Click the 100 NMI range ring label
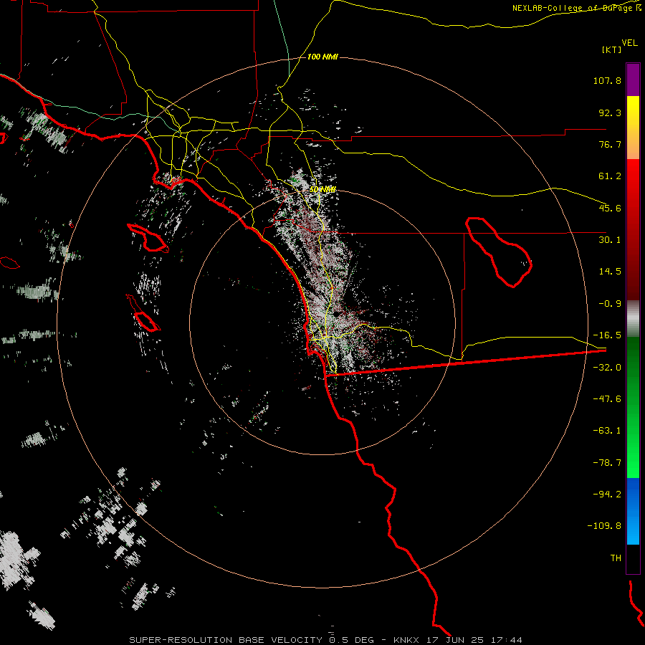This screenshot has width=645, height=645. click(322, 57)
